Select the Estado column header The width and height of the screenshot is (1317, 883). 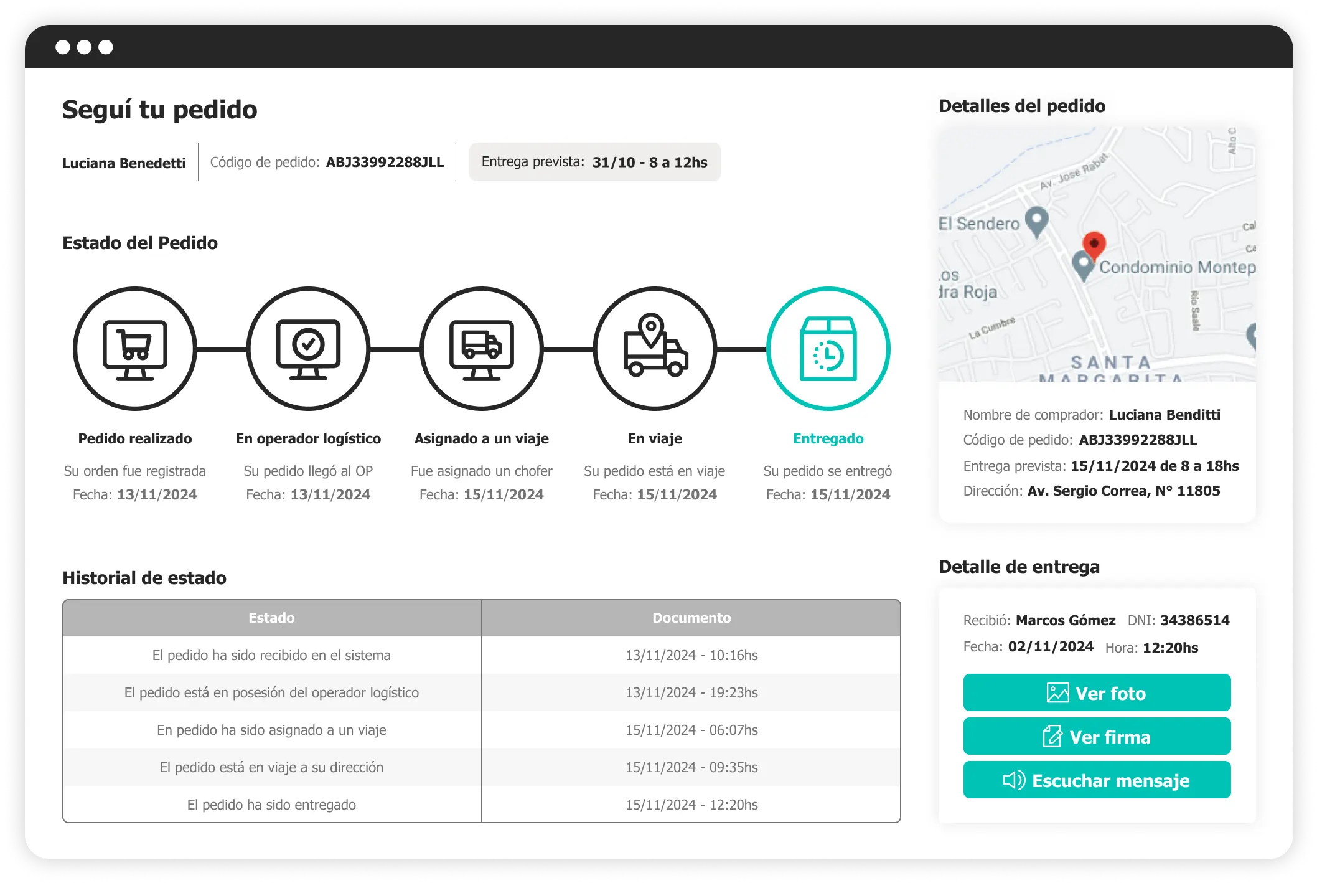pyautogui.click(x=272, y=618)
